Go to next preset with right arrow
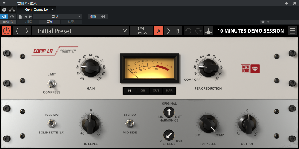Viewport: 299px width, 149px height. pos(27,31)
